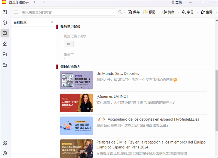Screen dimensions: 218x158
Task: Click the 字号 font size button
Action: tap(187, 12)
